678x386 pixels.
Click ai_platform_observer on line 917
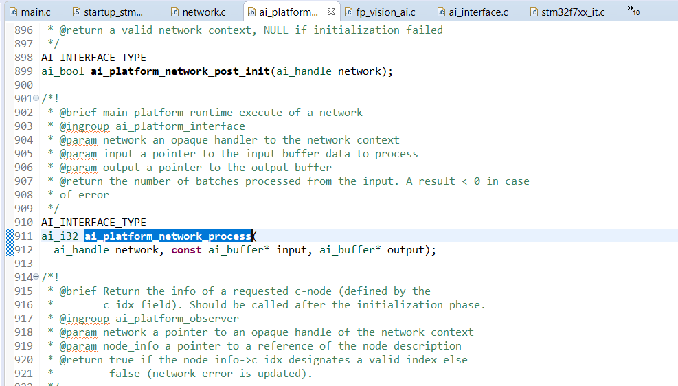177,319
